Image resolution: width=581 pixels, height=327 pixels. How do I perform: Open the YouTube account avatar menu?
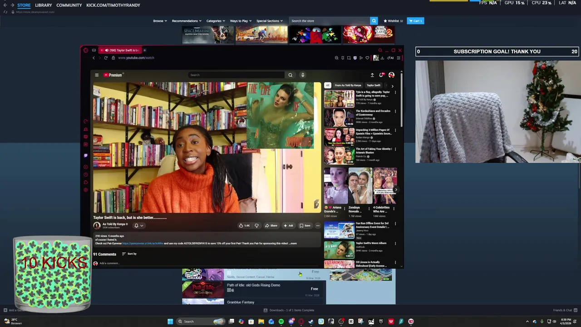391,75
